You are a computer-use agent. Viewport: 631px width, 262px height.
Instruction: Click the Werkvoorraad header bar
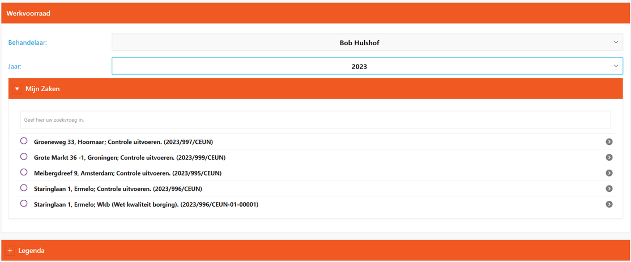coord(315,13)
